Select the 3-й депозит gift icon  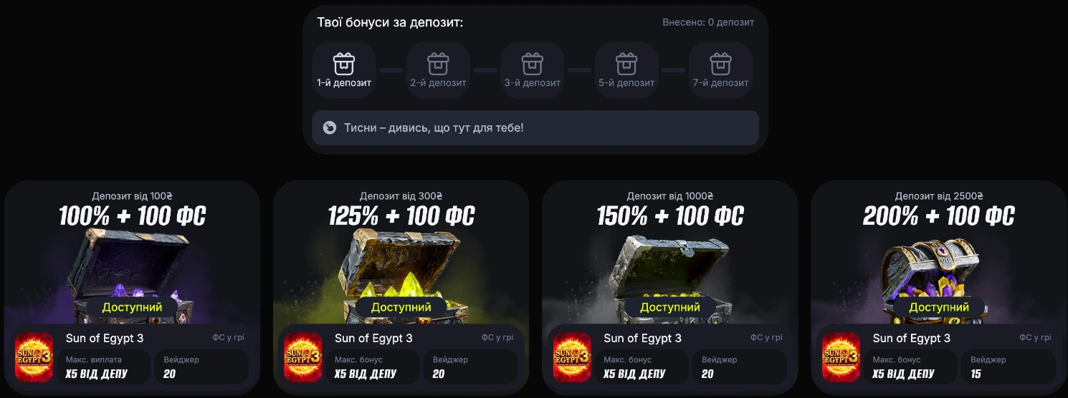tap(532, 64)
